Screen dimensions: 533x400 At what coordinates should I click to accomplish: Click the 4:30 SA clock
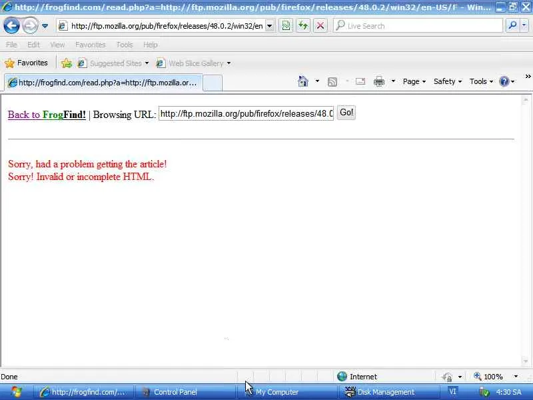pos(508,392)
